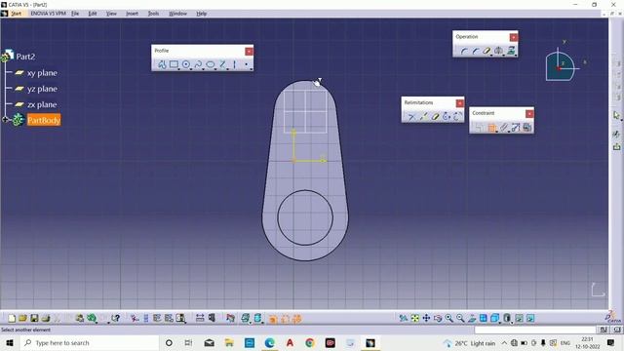Image resolution: width=624 pixels, height=351 pixels.
Task: Select Close arc tool in Relimitations toolbar
Action: click(x=447, y=116)
